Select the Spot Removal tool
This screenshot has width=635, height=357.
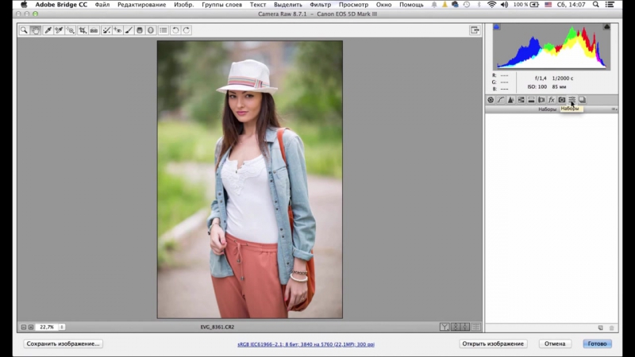[x=106, y=30]
